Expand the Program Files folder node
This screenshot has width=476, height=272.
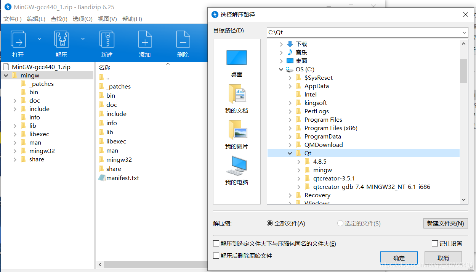(290, 120)
